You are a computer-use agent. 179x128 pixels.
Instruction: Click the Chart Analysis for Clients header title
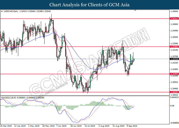click(x=89, y=5)
